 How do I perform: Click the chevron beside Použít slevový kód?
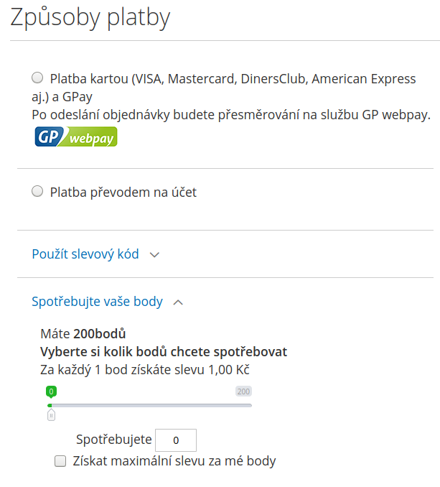click(x=154, y=254)
